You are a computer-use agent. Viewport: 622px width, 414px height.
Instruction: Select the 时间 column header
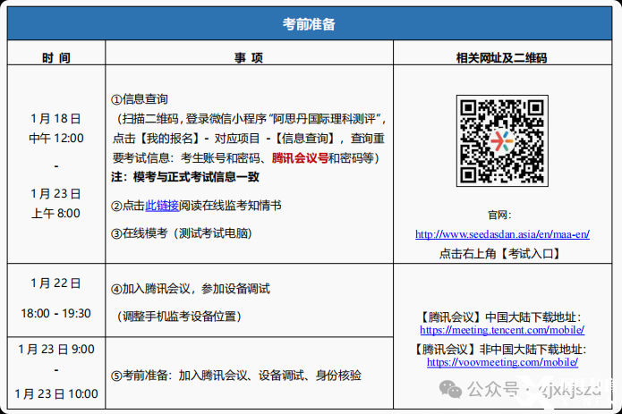[x=56, y=58]
